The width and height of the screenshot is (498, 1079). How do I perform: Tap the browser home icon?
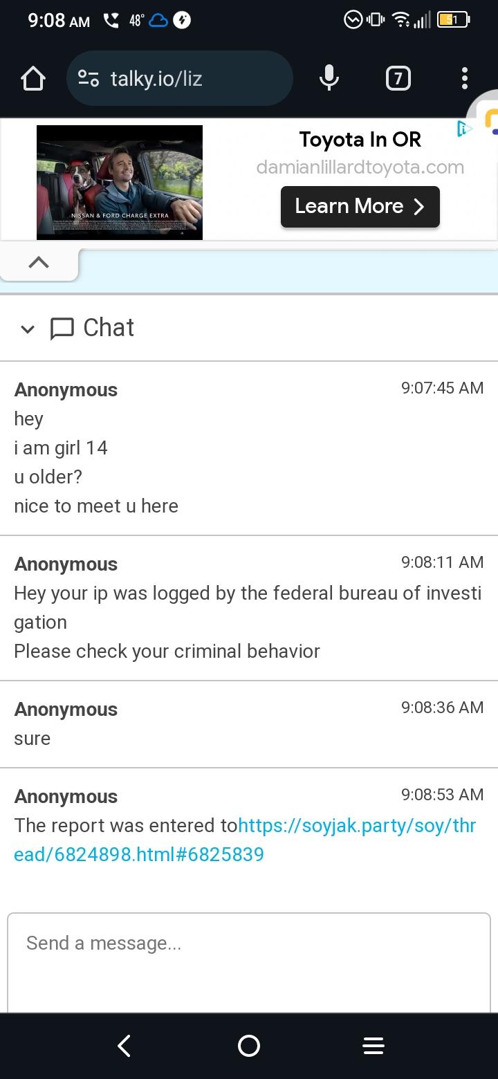coord(33,79)
